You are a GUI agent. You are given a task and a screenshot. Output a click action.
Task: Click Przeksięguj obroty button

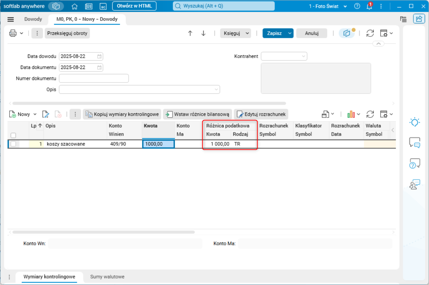click(67, 33)
